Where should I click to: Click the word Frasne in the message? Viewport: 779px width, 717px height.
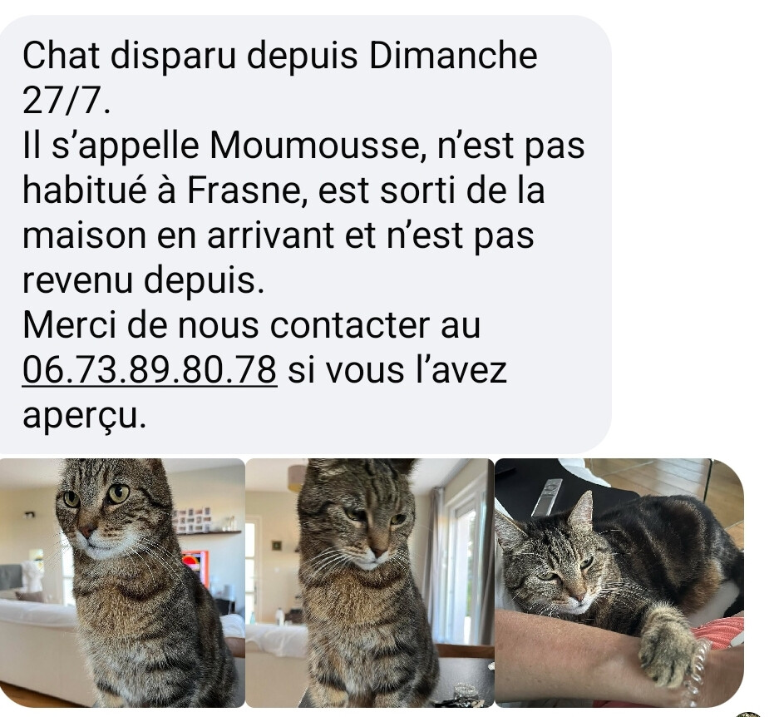coord(243,190)
